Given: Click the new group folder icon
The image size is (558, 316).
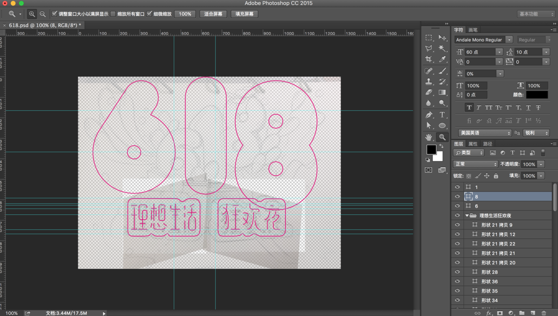Looking at the screenshot, I should [522, 313].
